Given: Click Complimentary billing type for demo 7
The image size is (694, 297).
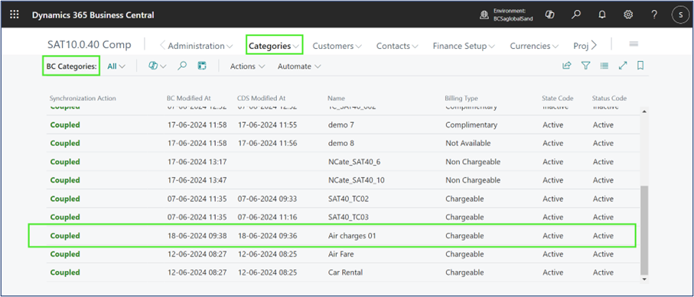Looking at the screenshot, I should click(x=471, y=125).
